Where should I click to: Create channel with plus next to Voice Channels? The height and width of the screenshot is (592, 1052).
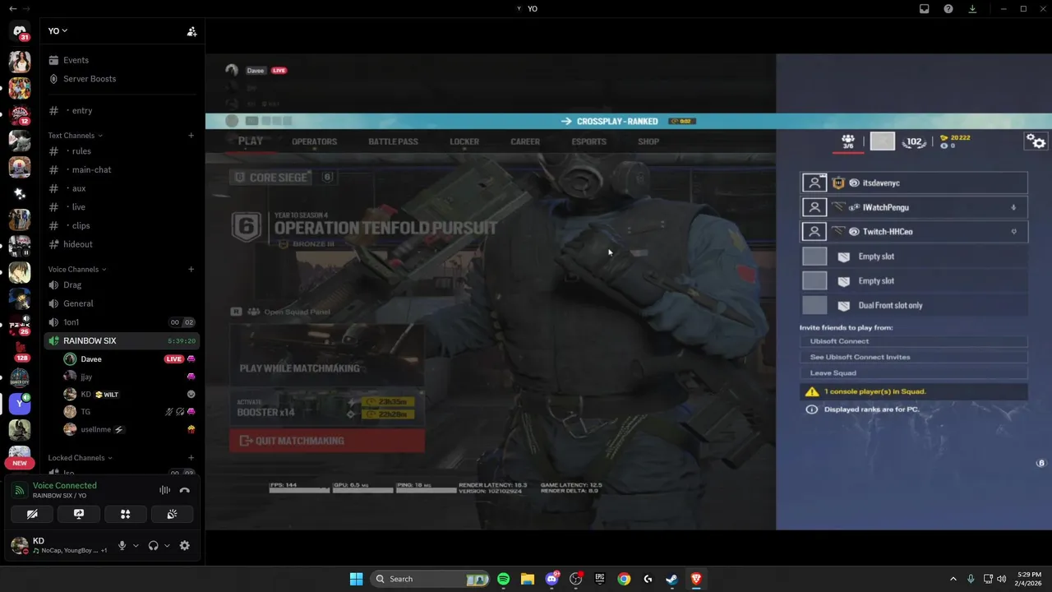191,270
